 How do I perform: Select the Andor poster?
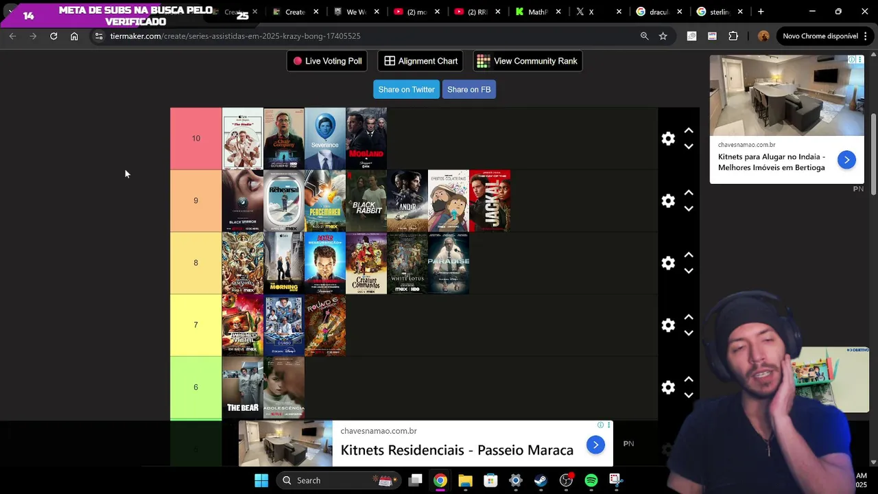tap(407, 201)
